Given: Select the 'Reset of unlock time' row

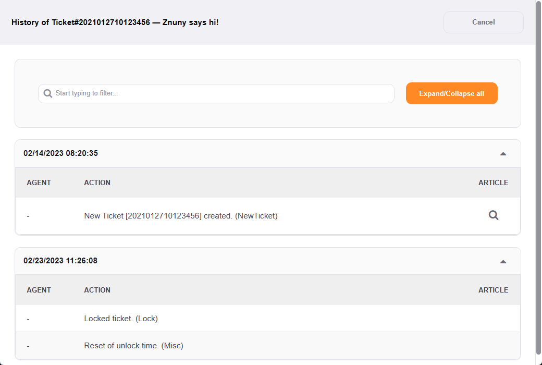Looking at the screenshot, I should click(x=133, y=346).
